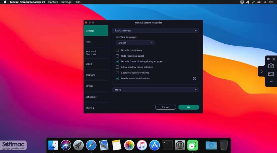Expand the widget side arrow chevron
277x153 pixels.
click(262, 71)
